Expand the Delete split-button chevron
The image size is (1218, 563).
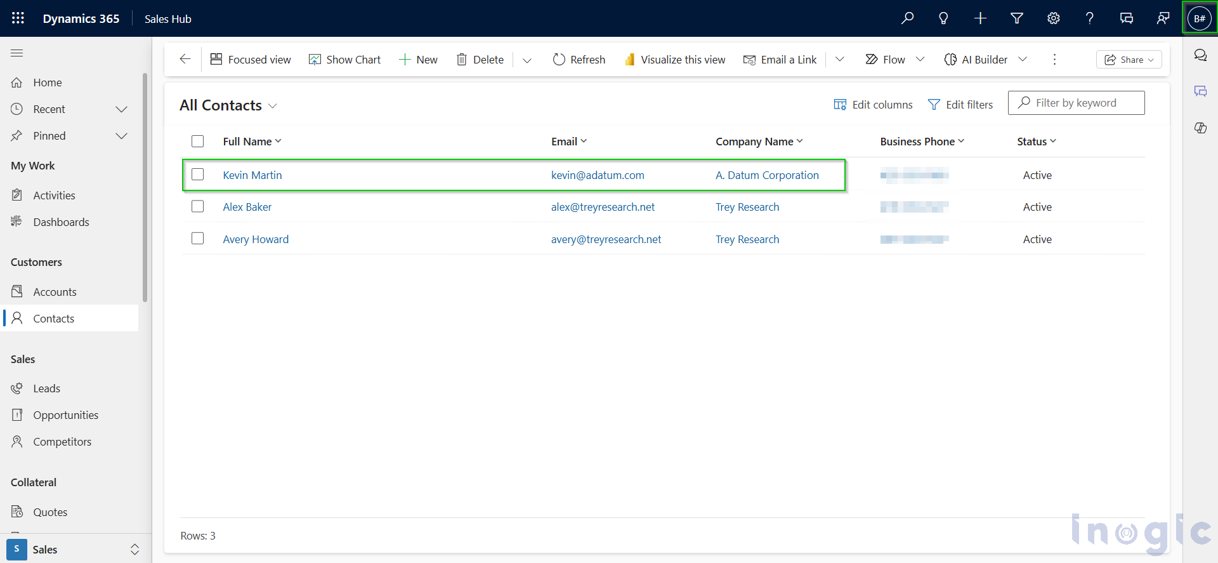click(527, 60)
